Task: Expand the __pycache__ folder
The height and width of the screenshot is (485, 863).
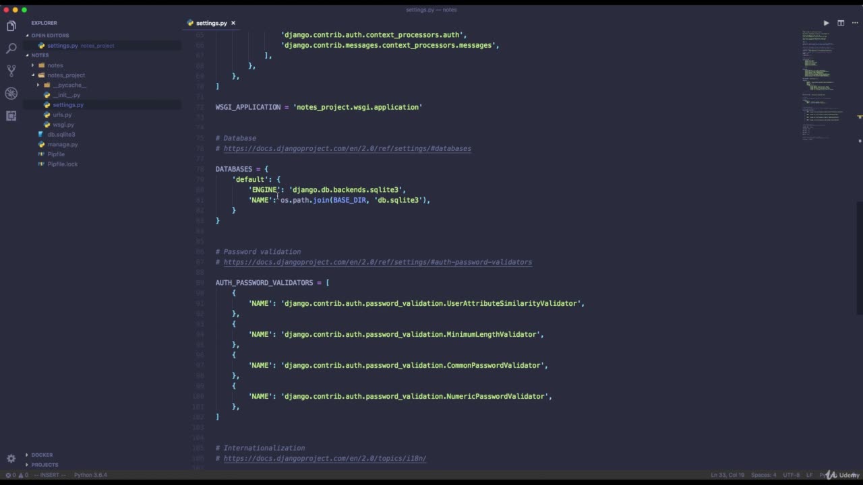Action: pos(38,85)
